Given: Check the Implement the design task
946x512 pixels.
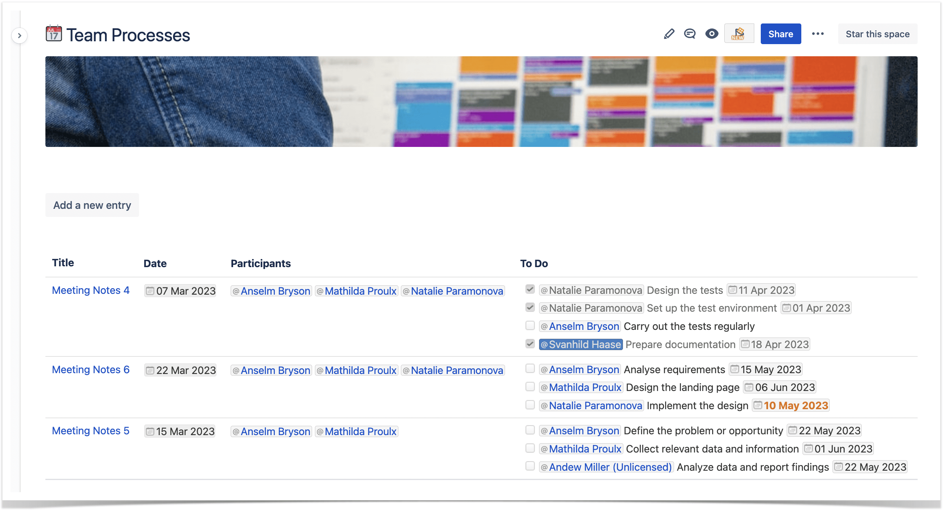Looking at the screenshot, I should (530, 405).
